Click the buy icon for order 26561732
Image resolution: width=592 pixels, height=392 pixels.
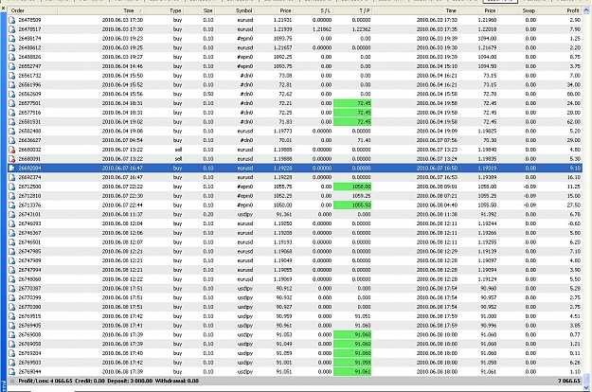[12, 76]
